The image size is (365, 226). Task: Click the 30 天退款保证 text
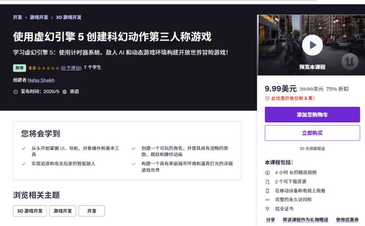[312, 148]
